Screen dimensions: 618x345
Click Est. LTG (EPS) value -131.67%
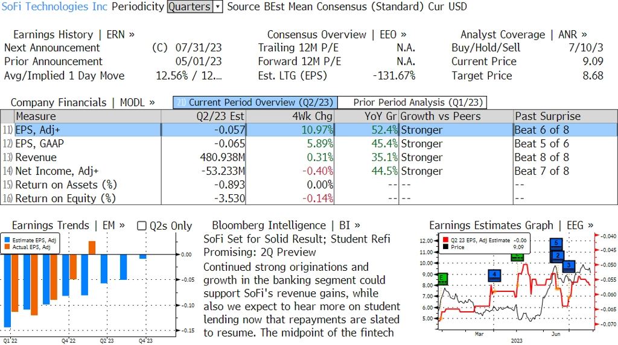[393, 75]
